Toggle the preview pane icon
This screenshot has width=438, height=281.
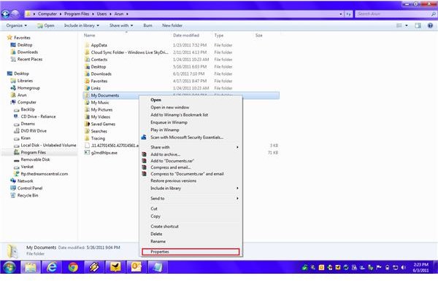click(x=418, y=25)
